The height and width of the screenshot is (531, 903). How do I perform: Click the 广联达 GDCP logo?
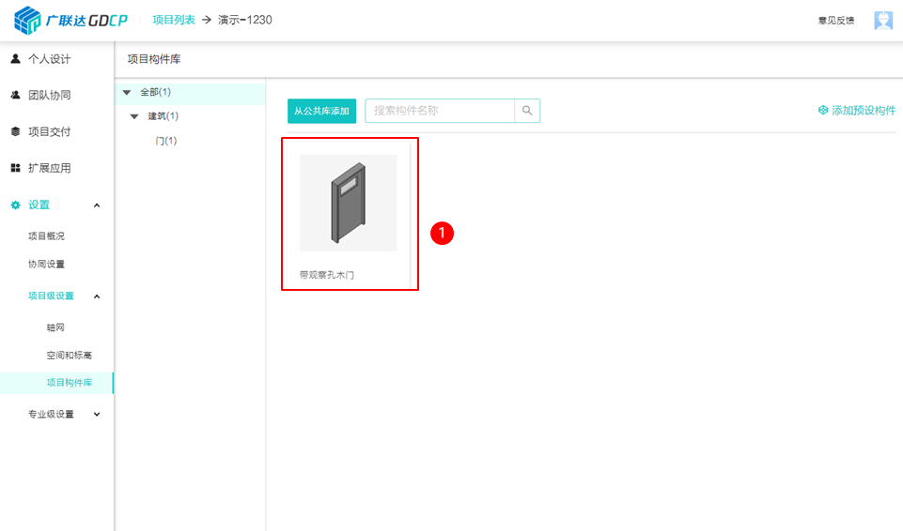click(70, 20)
